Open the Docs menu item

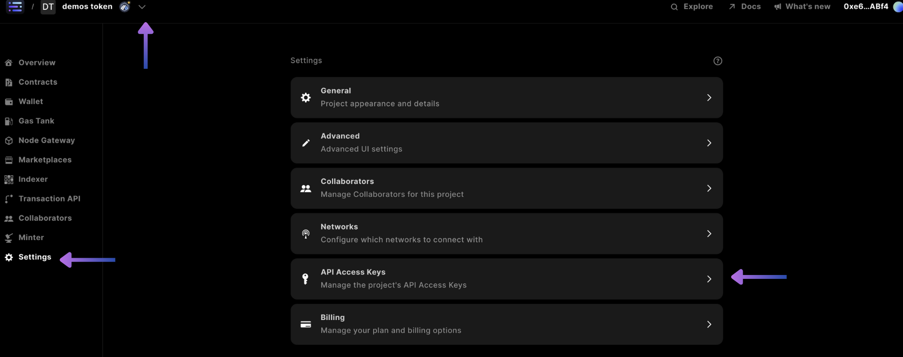[x=745, y=6]
